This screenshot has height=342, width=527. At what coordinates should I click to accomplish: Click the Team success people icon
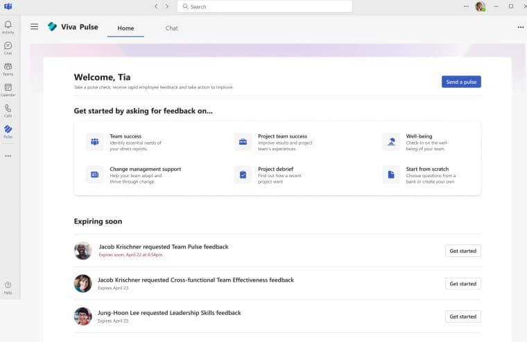tap(95, 142)
